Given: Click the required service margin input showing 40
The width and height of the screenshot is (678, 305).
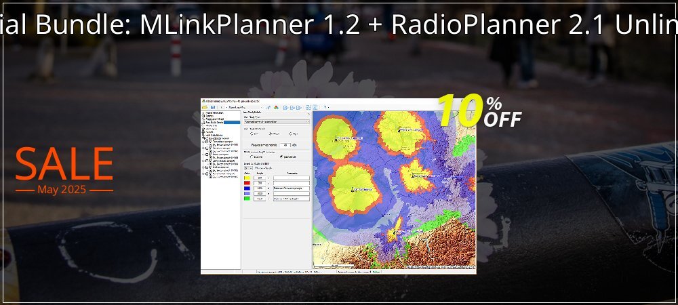Looking at the screenshot, I should click(x=285, y=145).
